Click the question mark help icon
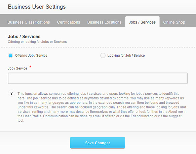 (x=11, y=93)
